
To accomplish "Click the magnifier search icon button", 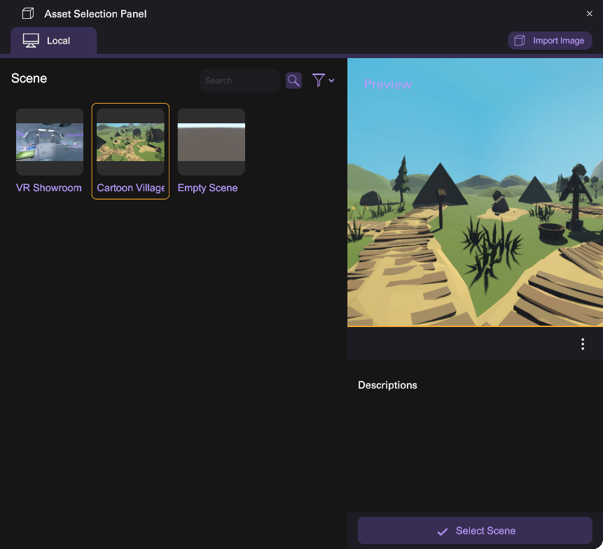I will point(293,81).
